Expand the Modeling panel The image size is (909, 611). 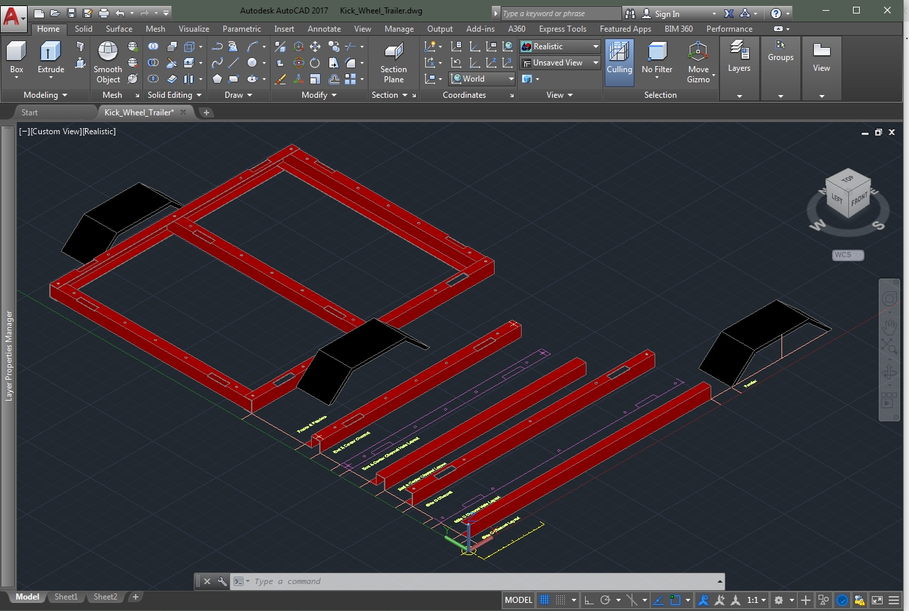click(45, 95)
